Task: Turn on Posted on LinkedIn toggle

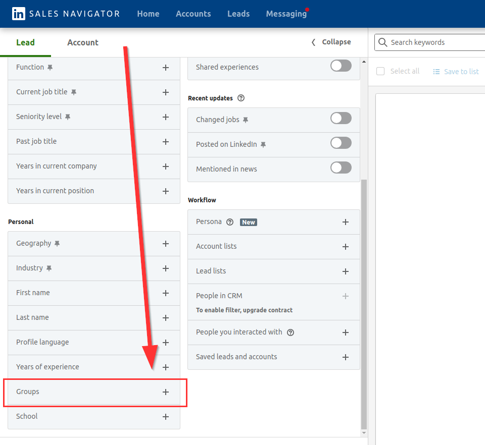Action: click(x=341, y=143)
